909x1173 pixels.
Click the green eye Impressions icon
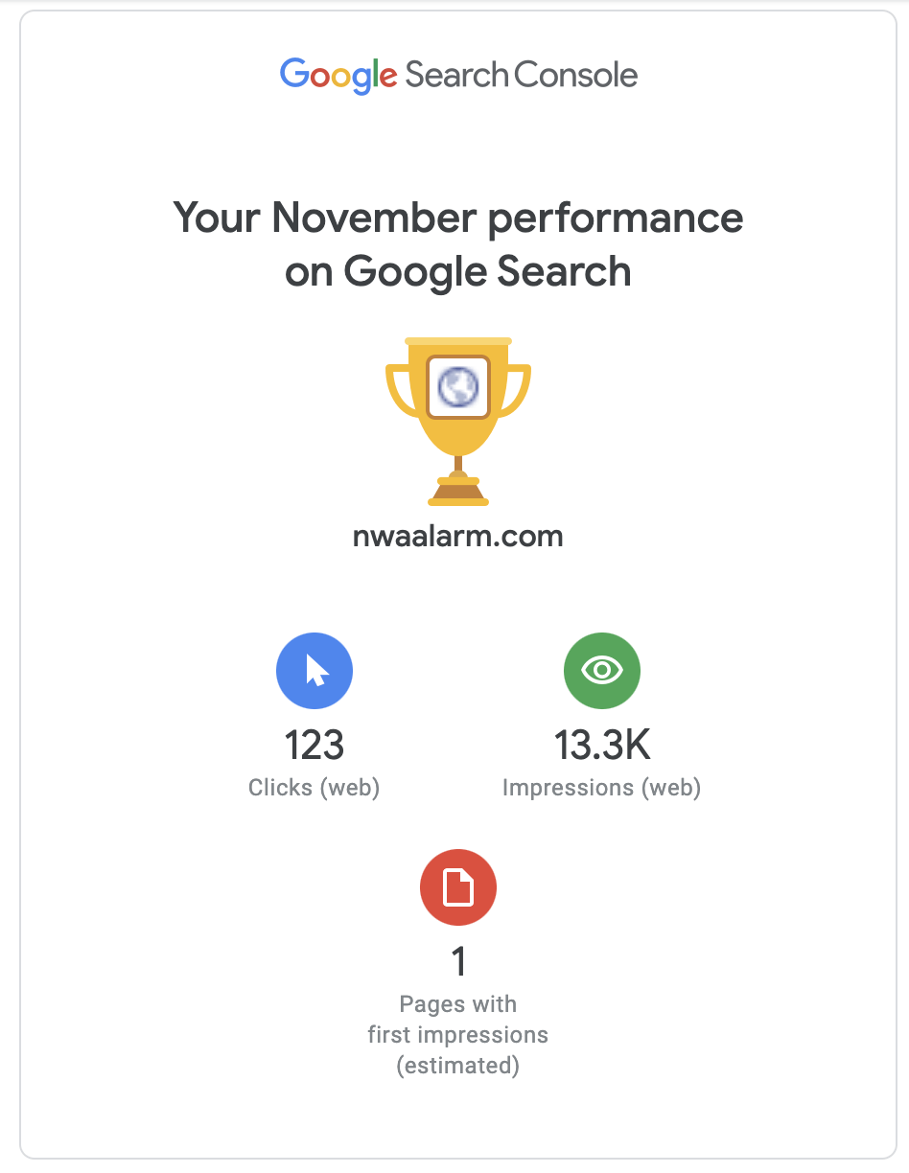[x=602, y=671]
